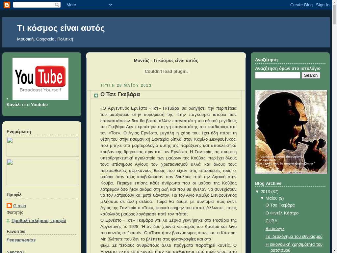Open the CUBA archive post
Image resolution: width=337 pixels, height=253 pixels.
point(271,221)
